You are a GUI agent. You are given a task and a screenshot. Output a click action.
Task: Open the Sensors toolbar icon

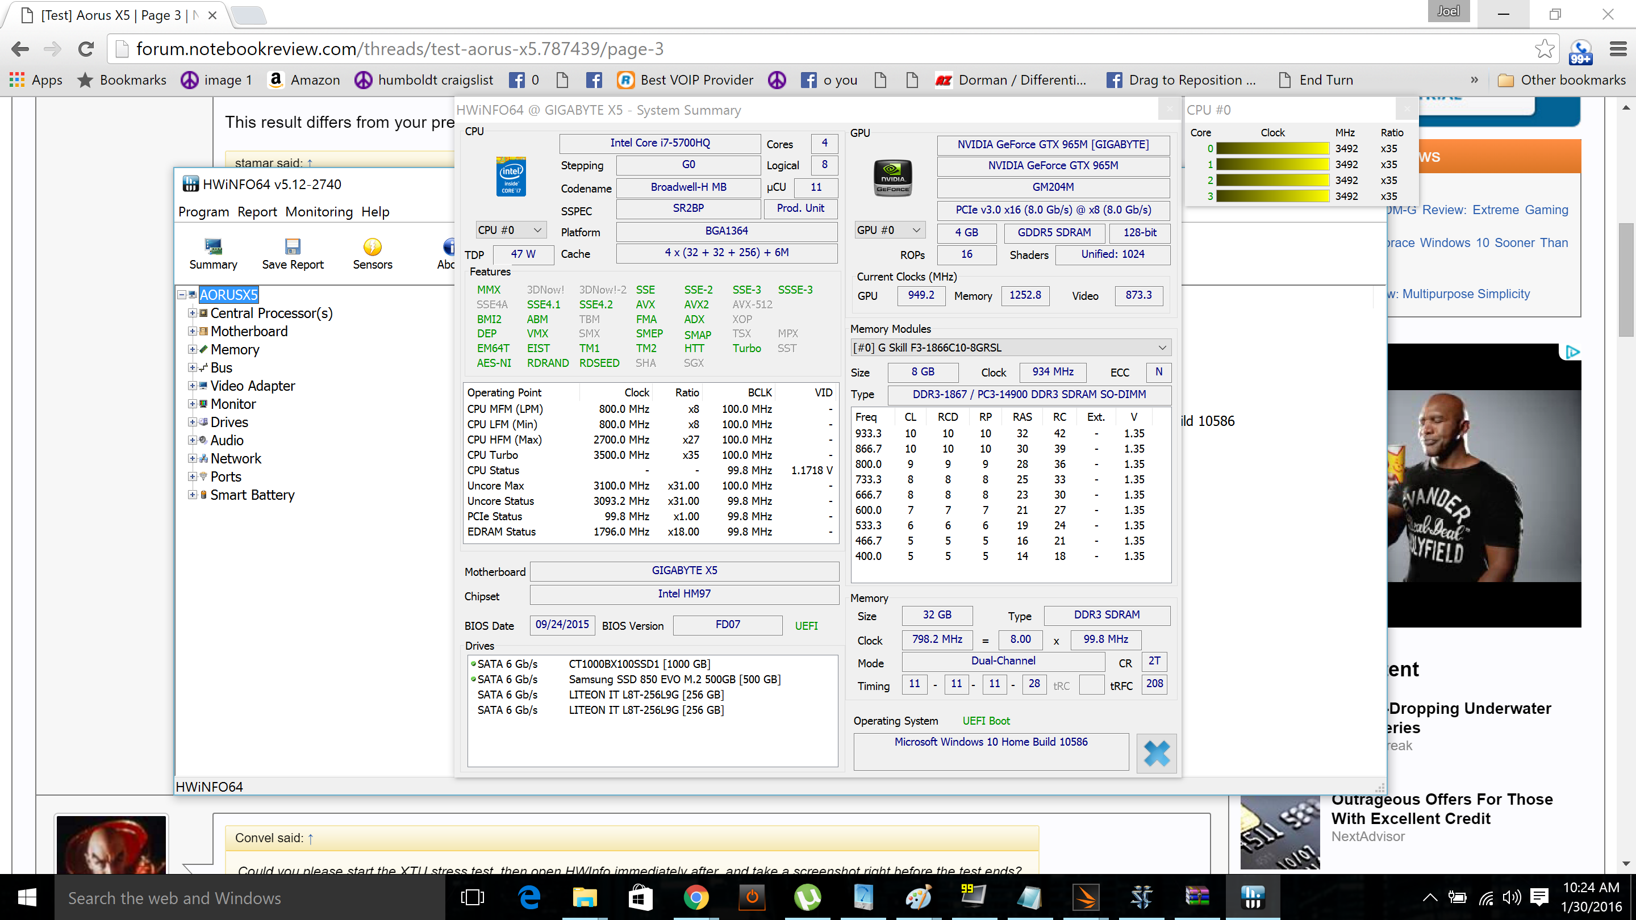[372, 253]
